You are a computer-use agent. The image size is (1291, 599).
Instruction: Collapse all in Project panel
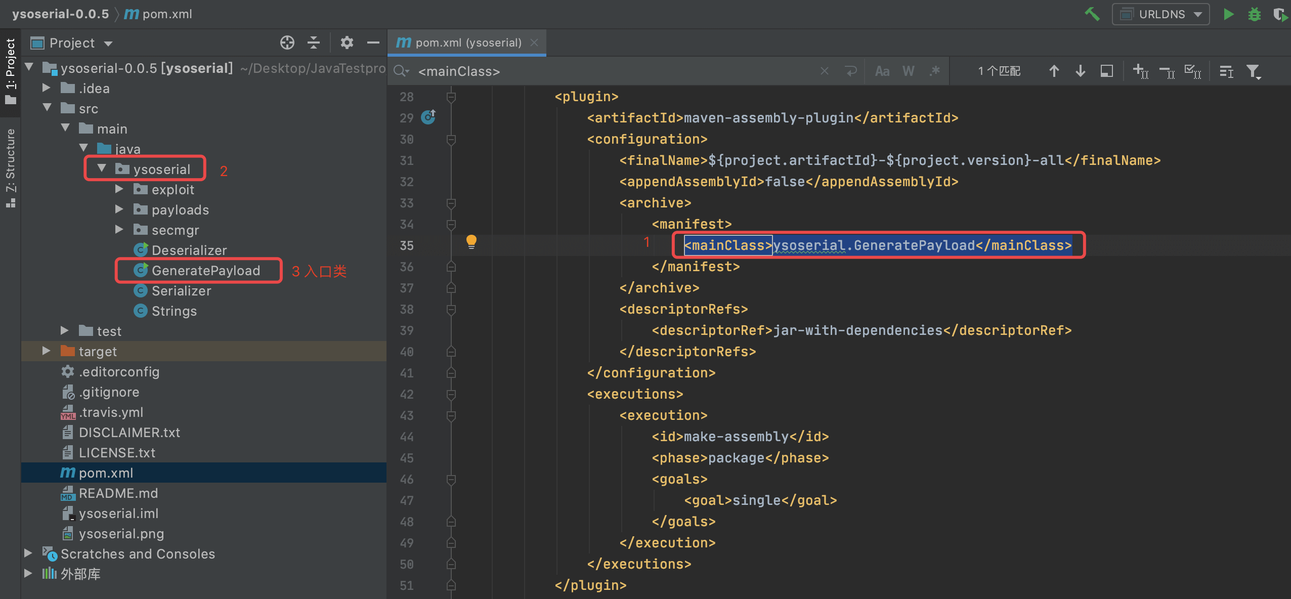314,43
